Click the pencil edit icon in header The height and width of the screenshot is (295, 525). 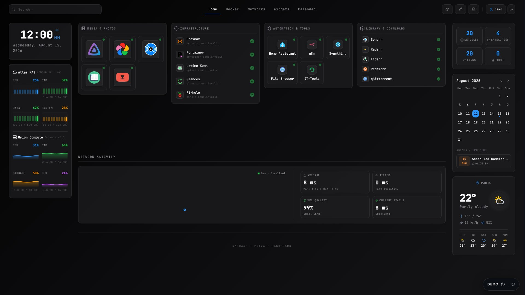[460, 9]
